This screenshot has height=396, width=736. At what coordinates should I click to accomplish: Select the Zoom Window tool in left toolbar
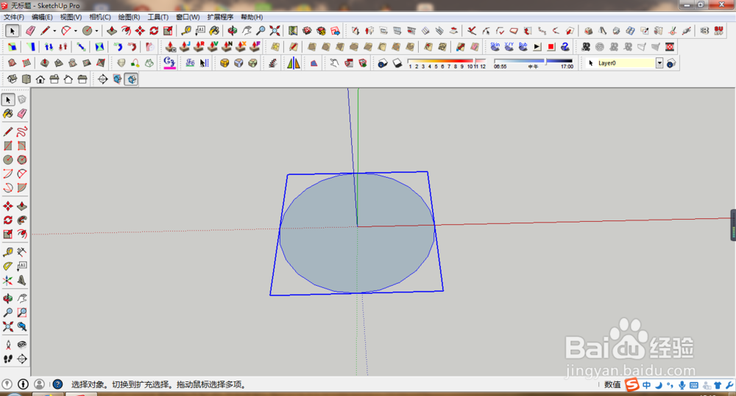click(x=22, y=312)
